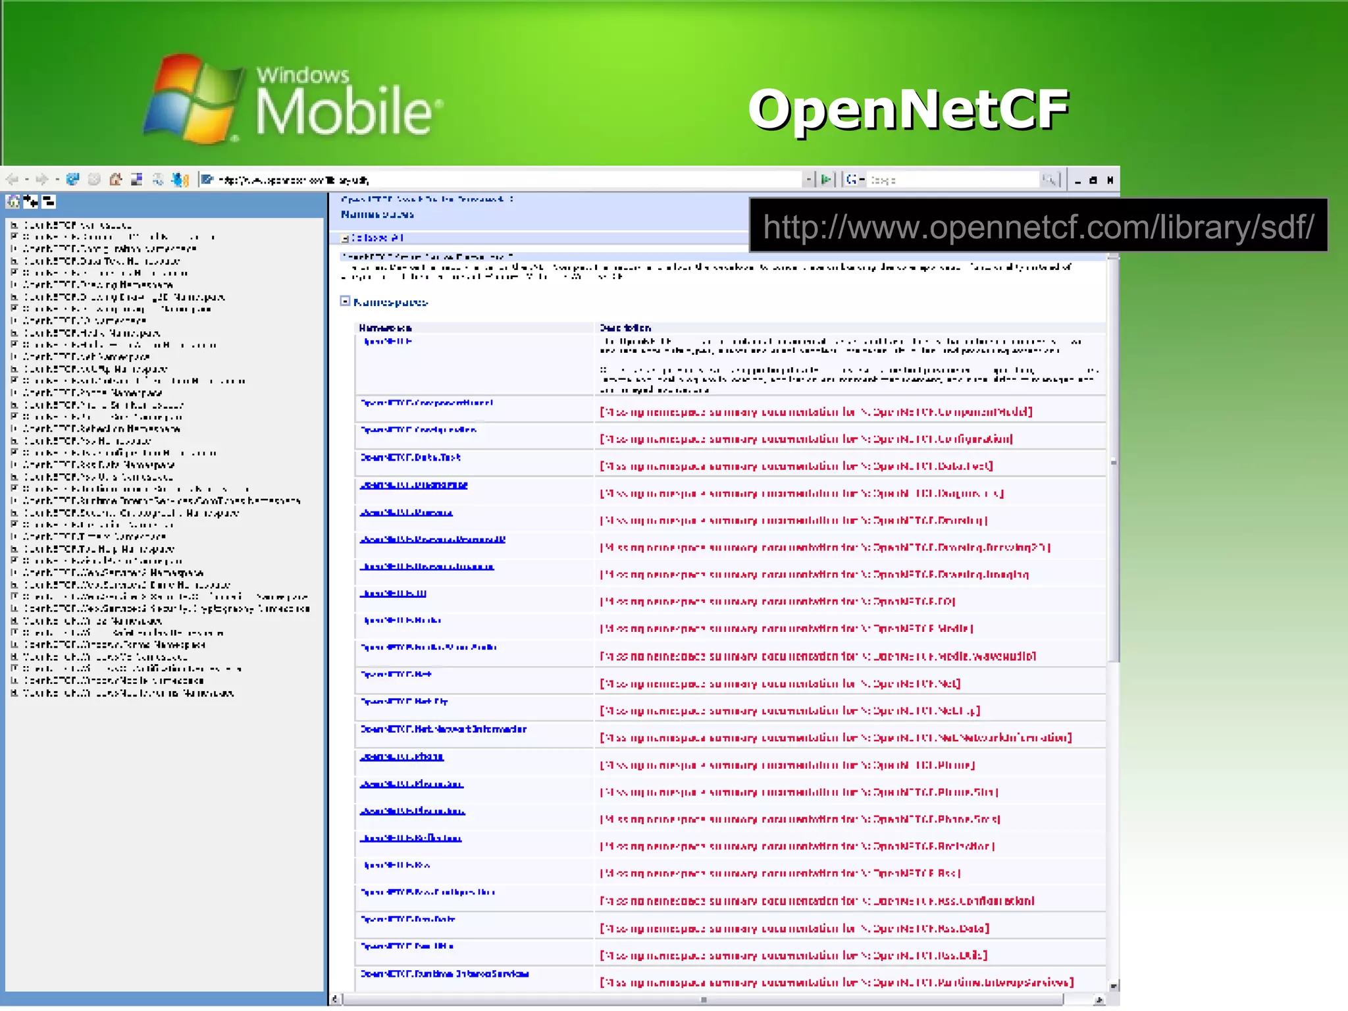Image resolution: width=1348 pixels, height=1011 pixels.
Task: Click the blue and orange toolbar icon
Action: point(180,179)
